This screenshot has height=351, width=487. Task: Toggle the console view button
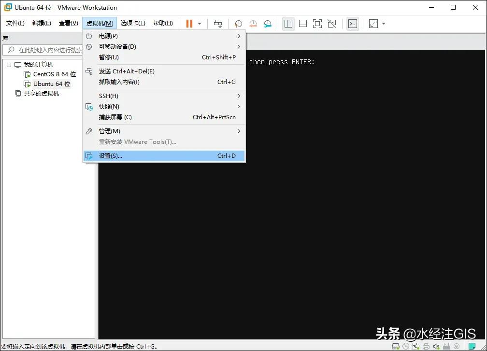point(353,23)
